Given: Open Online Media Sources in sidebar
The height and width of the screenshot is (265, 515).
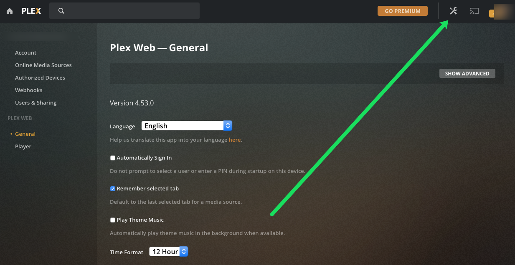Looking at the screenshot, I should point(43,65).
